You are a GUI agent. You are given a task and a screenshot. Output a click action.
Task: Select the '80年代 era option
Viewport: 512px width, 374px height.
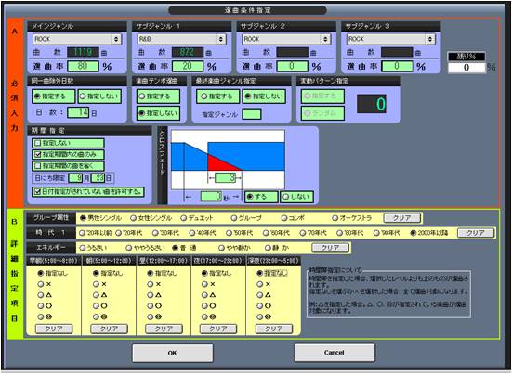click(350, 233)
